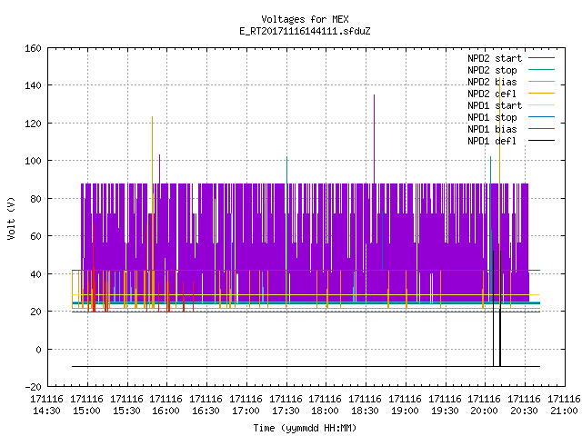Click the y-axis tick label '120'

(x=33, y=124)
